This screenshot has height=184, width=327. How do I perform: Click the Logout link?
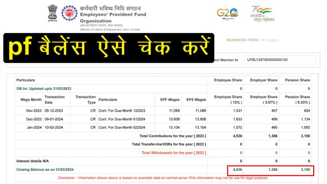(x=272, y=40)
